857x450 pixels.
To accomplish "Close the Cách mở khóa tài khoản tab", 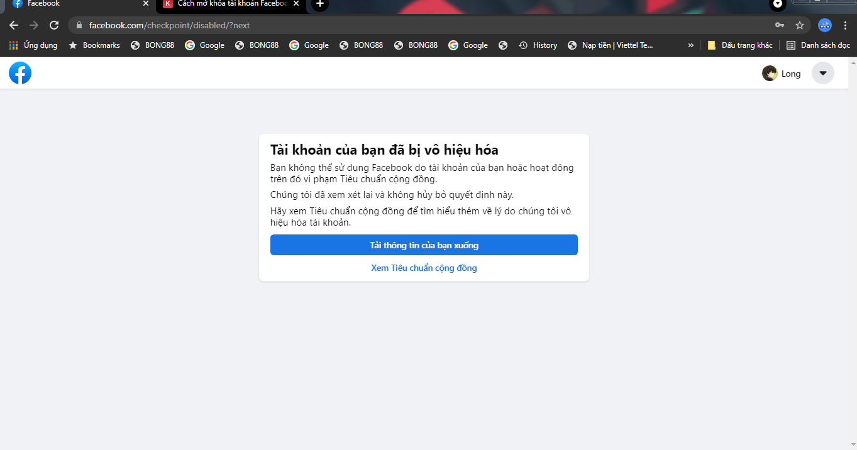I will (296, 4).
